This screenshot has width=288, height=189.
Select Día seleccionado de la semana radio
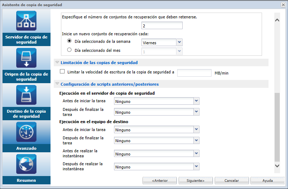(69, 41)
